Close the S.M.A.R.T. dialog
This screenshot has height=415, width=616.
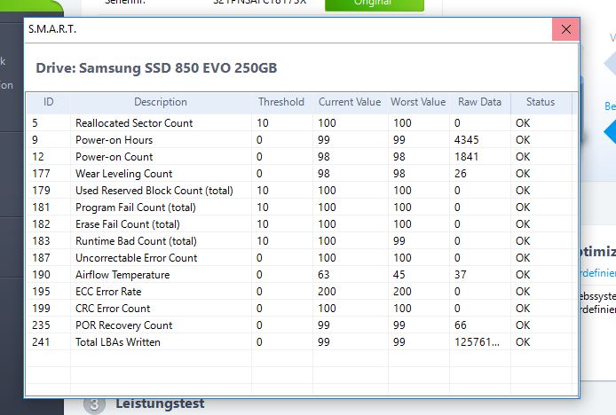click(x=565, y=29)
